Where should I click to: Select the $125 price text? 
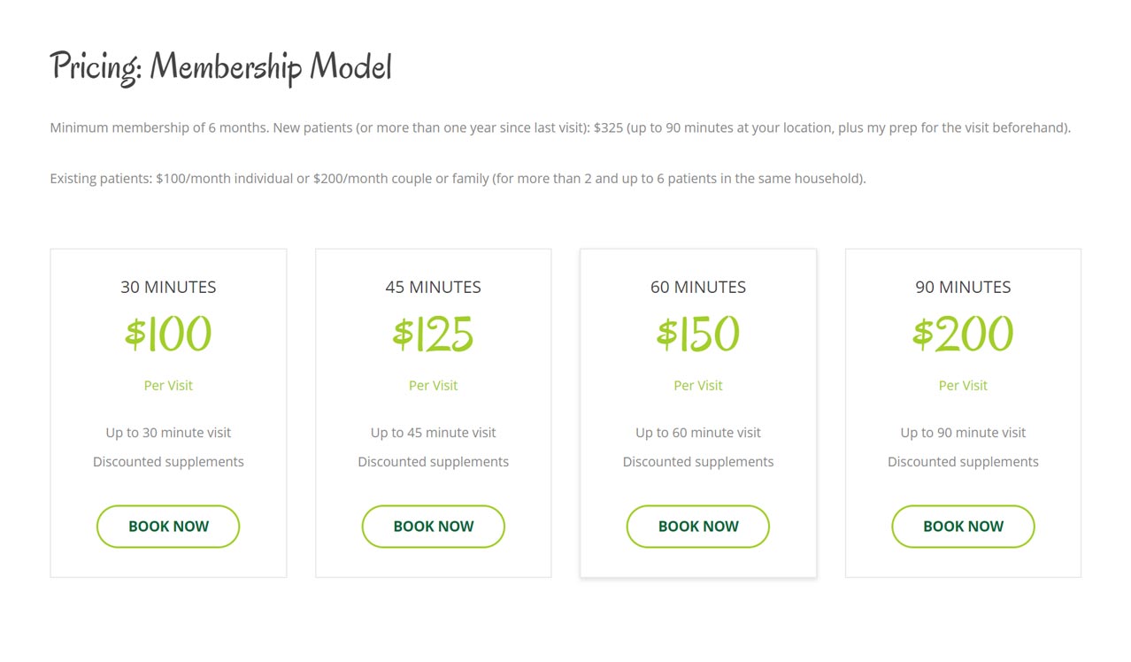pos(433,334)
